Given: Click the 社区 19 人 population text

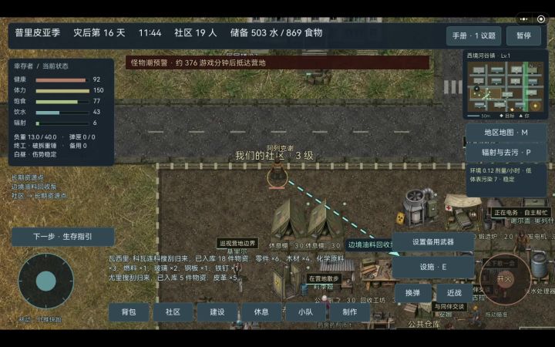Looking at the screenshot, I should [x=195, y=33].
